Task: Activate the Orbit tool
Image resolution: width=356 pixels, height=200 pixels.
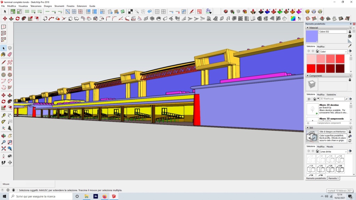Action: coord(3,136)
